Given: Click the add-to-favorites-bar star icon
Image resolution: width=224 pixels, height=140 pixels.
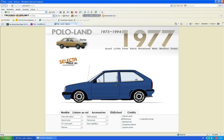Looking at the screenshot, I should 13,20.
